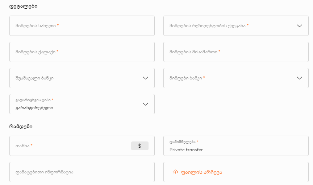This screenshot has height=185, width=313.
Task: Expand chevron for მიმღების რეზიდენტობის ქვეყანა
Action: click(300, 26)
